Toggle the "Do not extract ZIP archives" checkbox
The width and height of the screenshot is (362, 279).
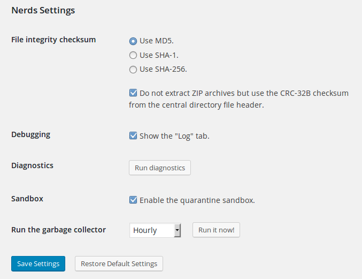click(133, 93)
